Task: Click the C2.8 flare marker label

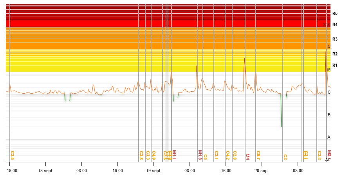Action: pyautogui.click(x=235, y=155)
